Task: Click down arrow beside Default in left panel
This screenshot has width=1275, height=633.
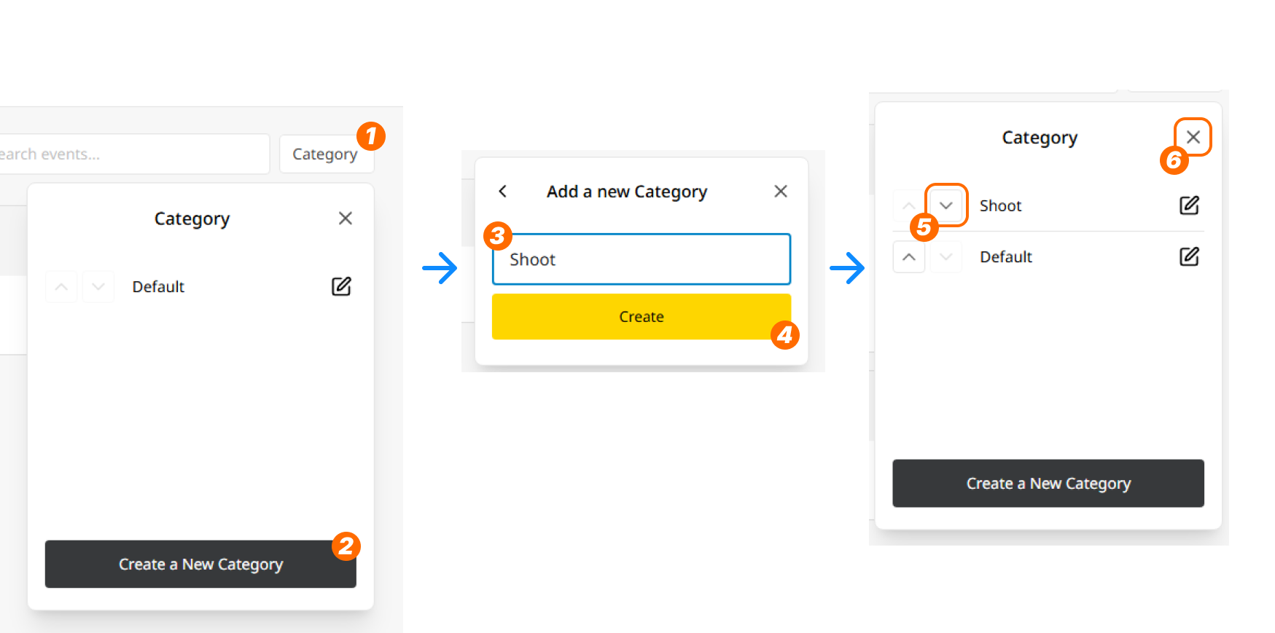Action: [x=98, y=287]
